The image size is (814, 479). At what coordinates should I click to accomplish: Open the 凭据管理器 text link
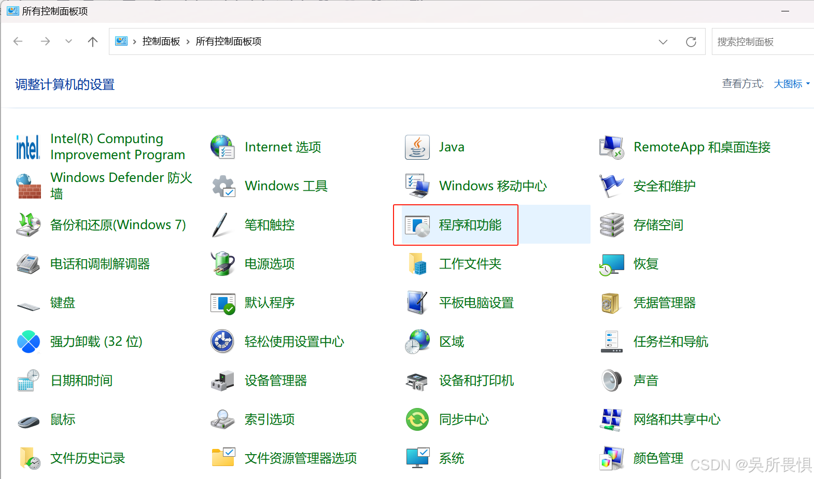[665, 303]
